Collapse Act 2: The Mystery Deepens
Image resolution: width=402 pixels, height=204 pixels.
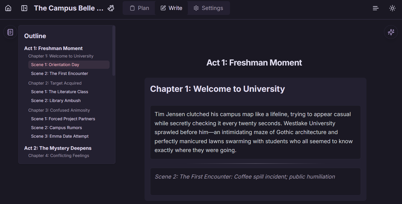58,148
